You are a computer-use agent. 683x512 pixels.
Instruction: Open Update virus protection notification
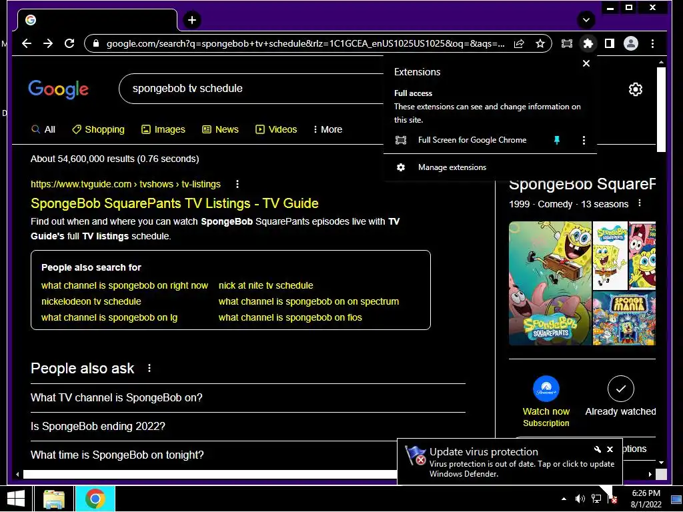[x=510, y=463]
